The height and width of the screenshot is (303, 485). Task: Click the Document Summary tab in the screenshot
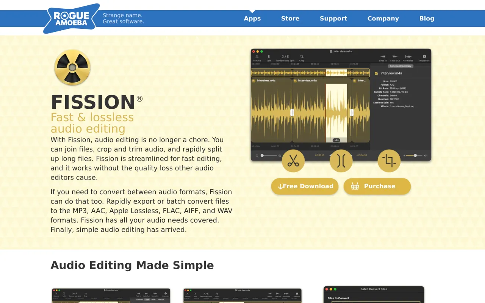point(401,66)
